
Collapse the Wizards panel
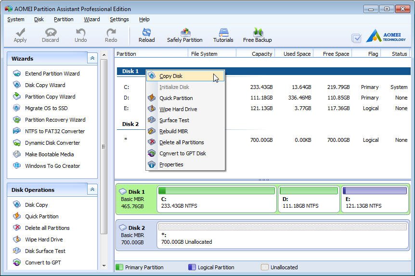tap(91, 58)
